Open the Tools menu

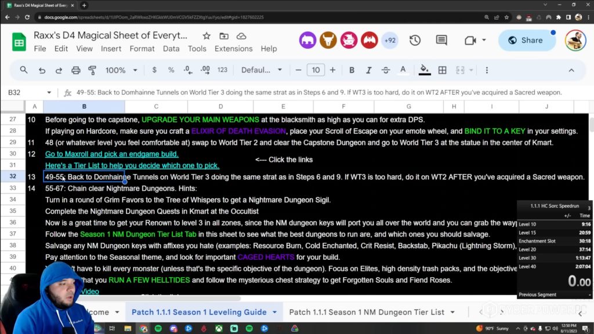click(x=197, y=49)
